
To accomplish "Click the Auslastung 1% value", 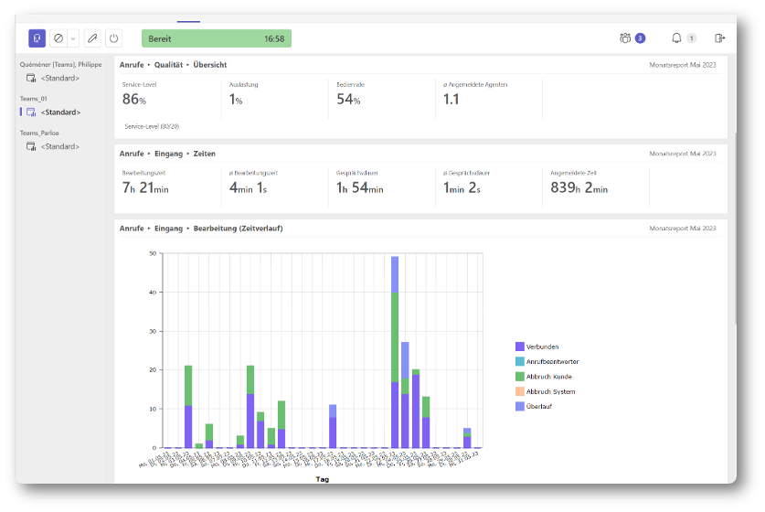I will [x=236, y=99].
